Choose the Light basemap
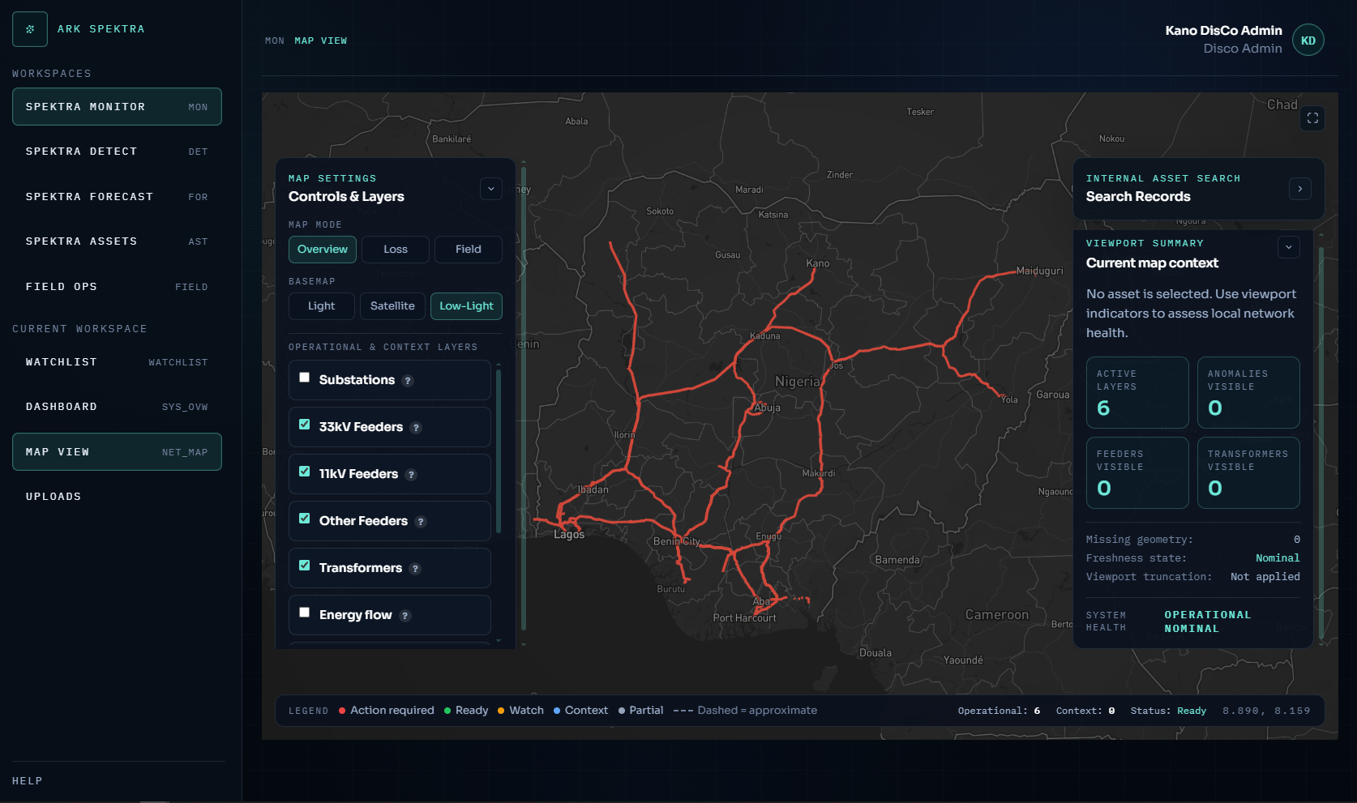This screenshot has width=1357, height=803. [x=322, y=306]
